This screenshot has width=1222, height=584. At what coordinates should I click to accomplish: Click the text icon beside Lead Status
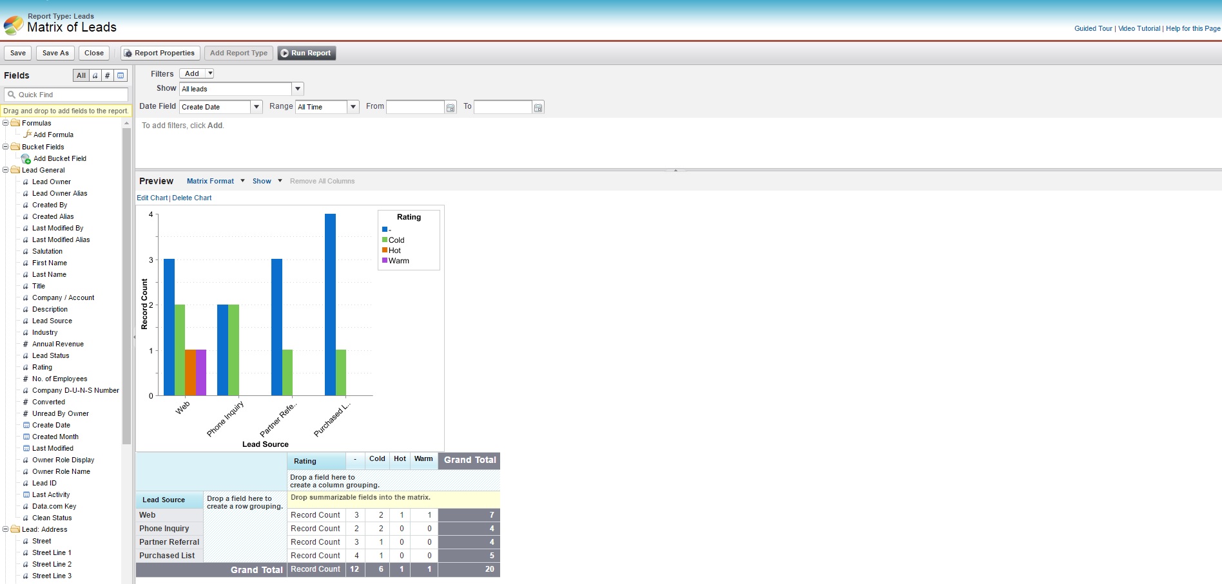pyautogui.click(x=26, y=355)
